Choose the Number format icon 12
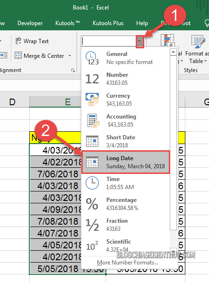The height and width of the screenshot is (282, 209). pyautogui.click(x=92, y=79)
